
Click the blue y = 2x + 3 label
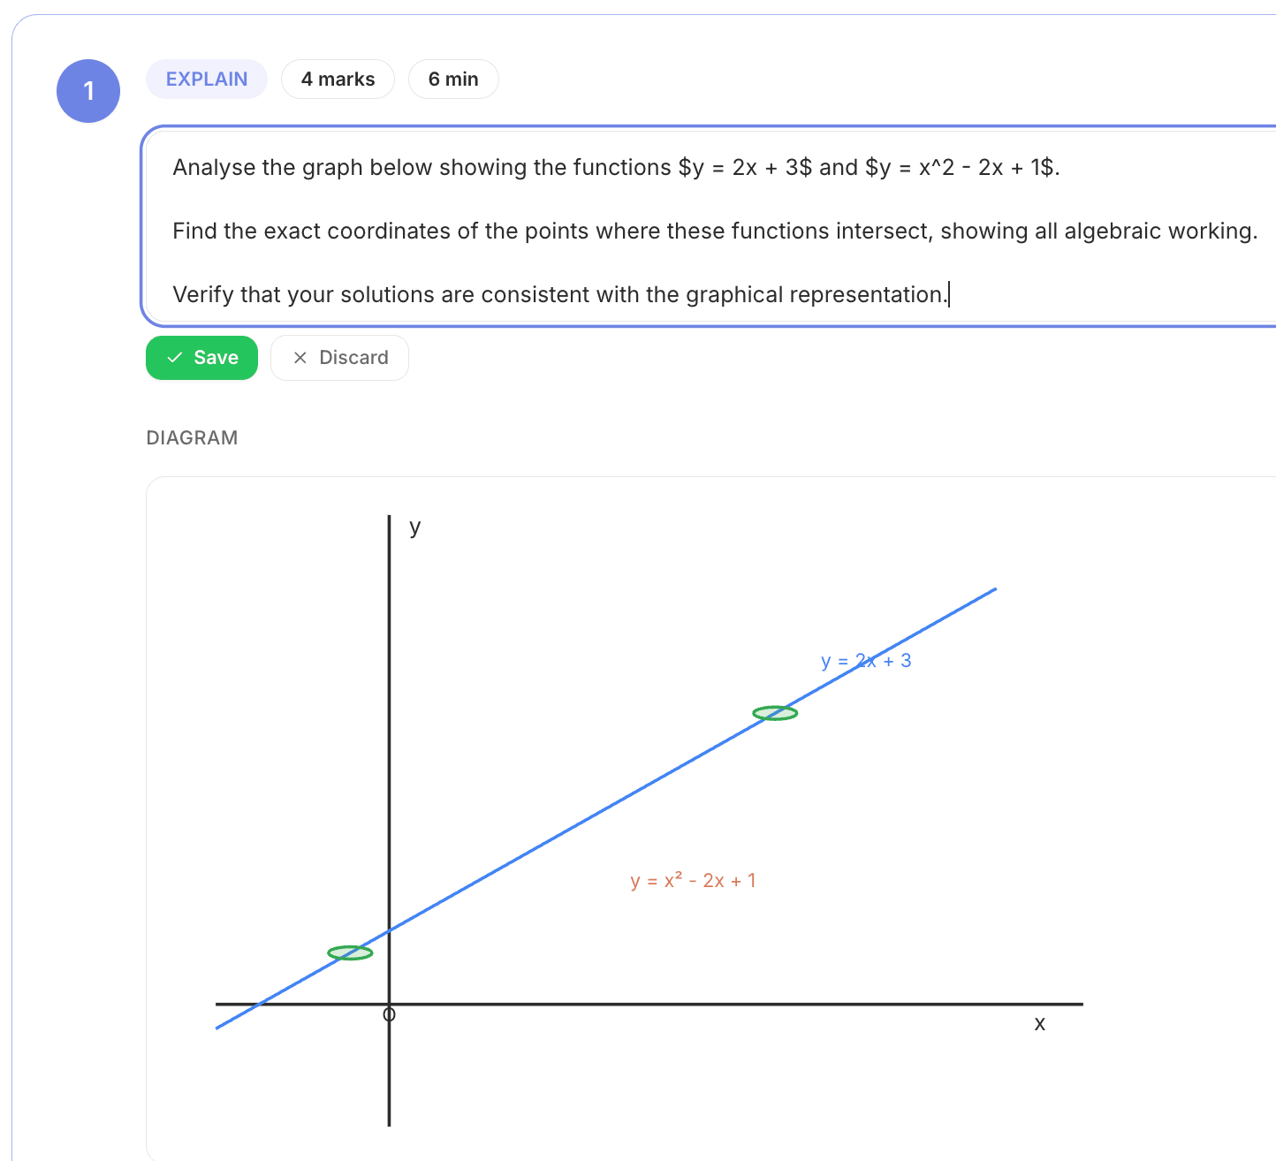tap(866, 661)
